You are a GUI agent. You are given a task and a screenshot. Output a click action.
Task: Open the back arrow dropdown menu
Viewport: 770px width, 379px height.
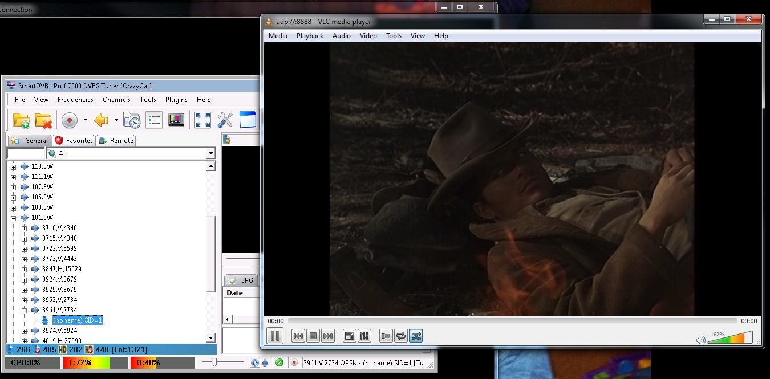point(116,120)
